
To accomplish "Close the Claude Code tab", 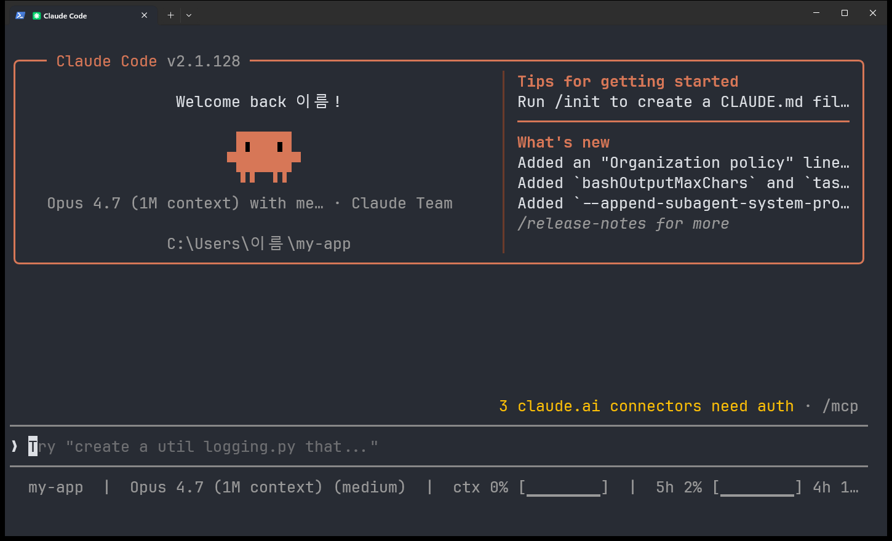I will click(x=145, y=15).
